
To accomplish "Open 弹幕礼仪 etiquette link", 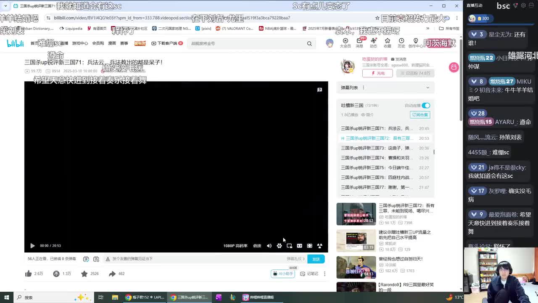I will (x=295, y=259).
